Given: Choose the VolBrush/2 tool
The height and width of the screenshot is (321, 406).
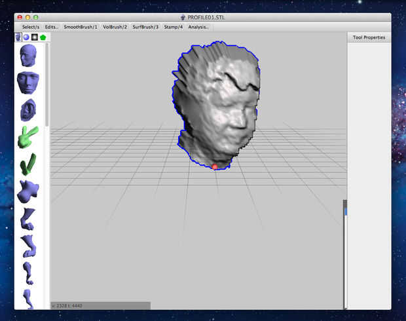Looking at the screenshot, I should [x=115, y=27].
